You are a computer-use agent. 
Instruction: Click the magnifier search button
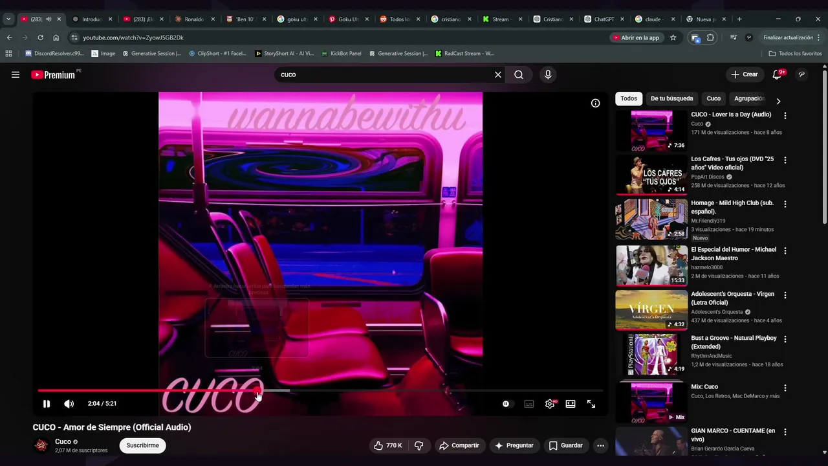pyautogui.click(x=519, y=74)
